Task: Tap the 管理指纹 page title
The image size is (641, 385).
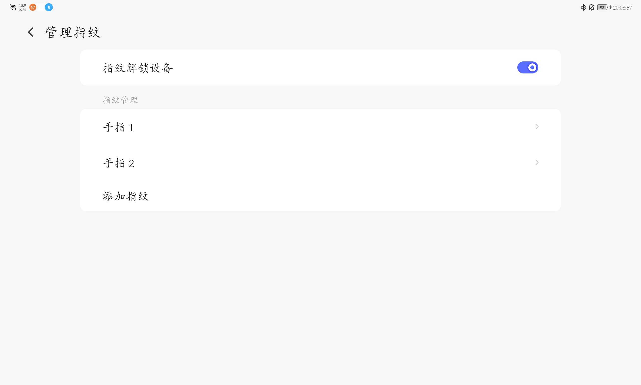Action: 73,32
